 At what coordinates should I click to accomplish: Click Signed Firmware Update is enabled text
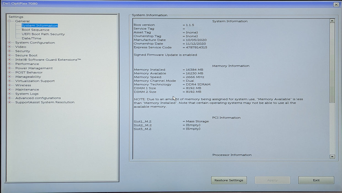[165, 55]
